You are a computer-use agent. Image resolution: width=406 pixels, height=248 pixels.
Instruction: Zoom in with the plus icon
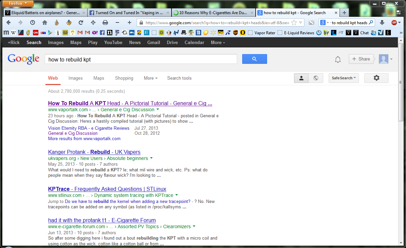(129, 23)
